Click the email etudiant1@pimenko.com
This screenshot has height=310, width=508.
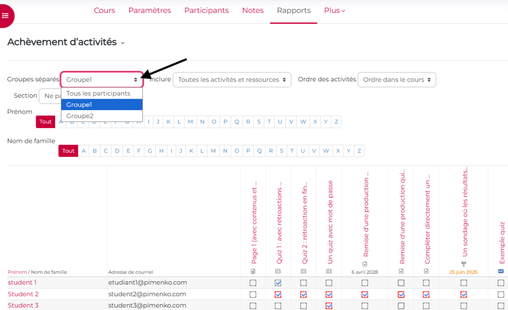pyautogui.click(x=147, y=282)
